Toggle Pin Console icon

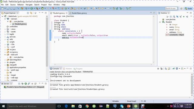(x=173, y=69)
